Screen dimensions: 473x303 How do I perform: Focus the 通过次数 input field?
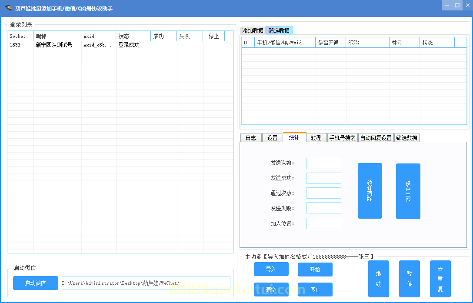pyautogui.click(x=324, y=193)
